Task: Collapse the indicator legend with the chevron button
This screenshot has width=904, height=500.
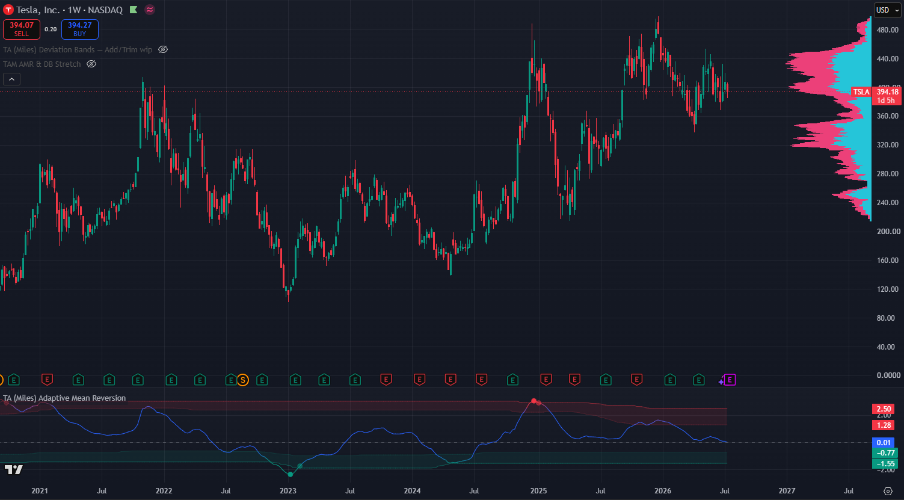Action: pyautogui.click(x=11, y=79)
